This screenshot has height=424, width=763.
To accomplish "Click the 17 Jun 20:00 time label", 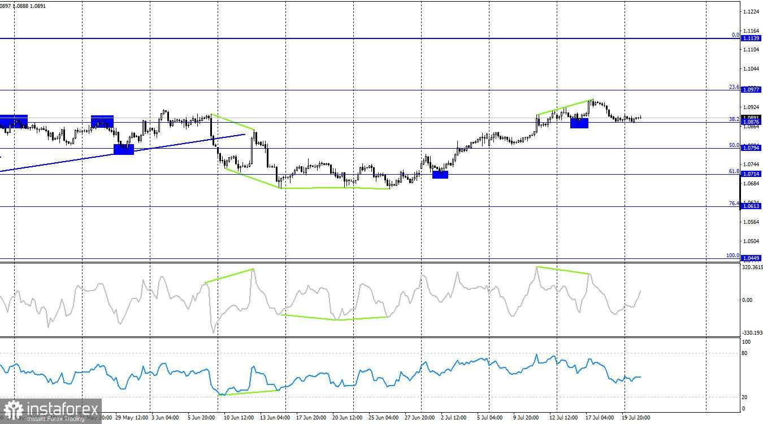I will click(310, 418).
